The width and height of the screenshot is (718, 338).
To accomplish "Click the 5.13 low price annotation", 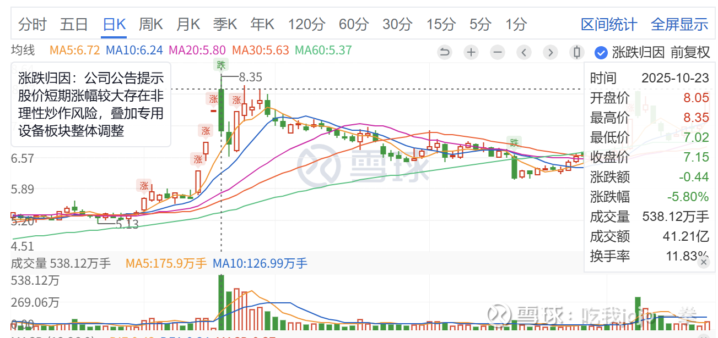I will (x=127, y=224).
